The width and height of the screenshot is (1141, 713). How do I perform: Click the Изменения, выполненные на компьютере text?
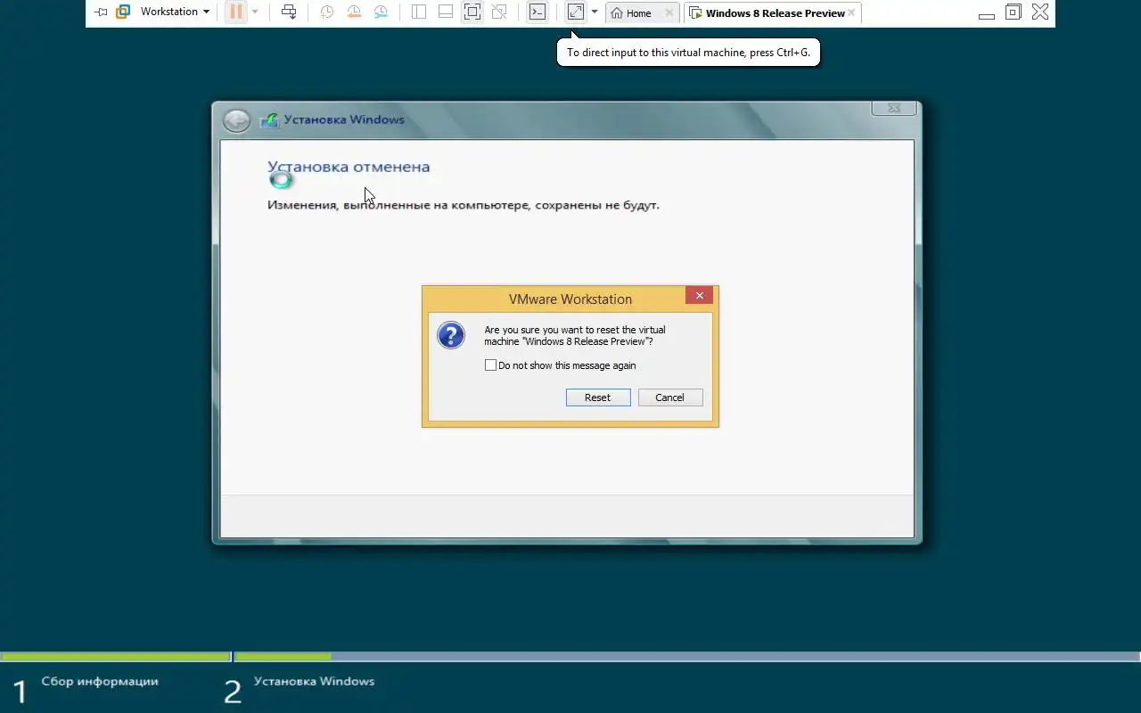pyautogui.click(x=464, y=205)
